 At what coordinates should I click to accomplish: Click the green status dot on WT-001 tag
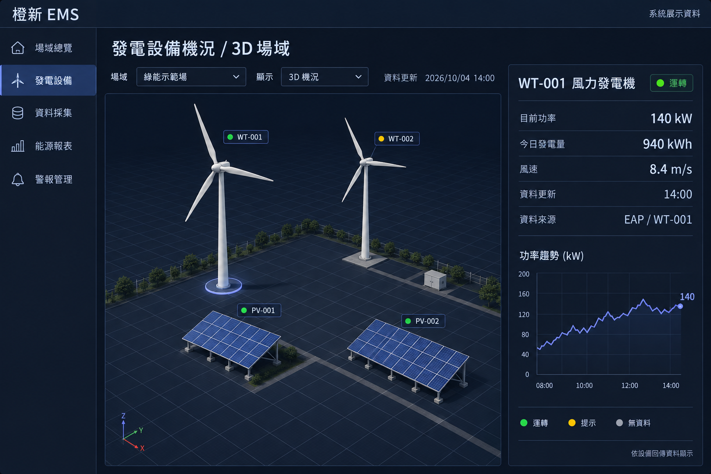(230, 137)
